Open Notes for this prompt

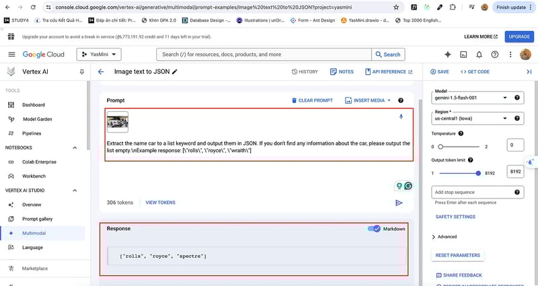coord(342,72)
